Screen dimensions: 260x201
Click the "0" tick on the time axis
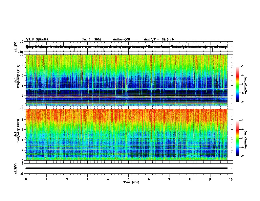pyautogui.click(x=26, y=179)
